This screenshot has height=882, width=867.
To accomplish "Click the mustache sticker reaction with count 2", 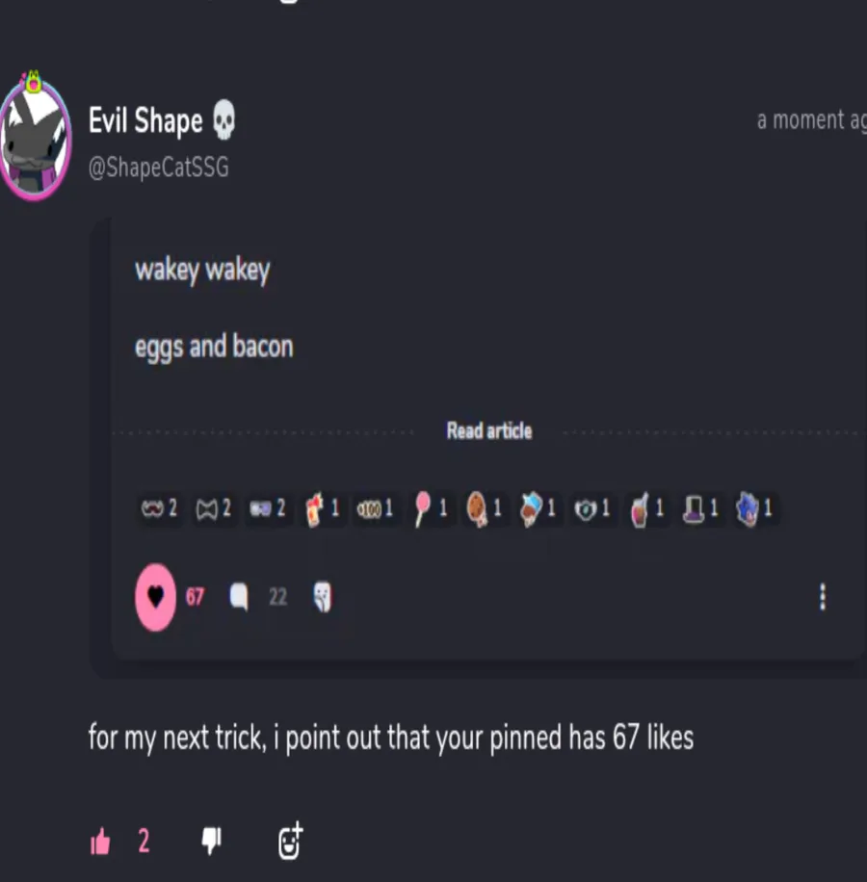I will point(159,509).
